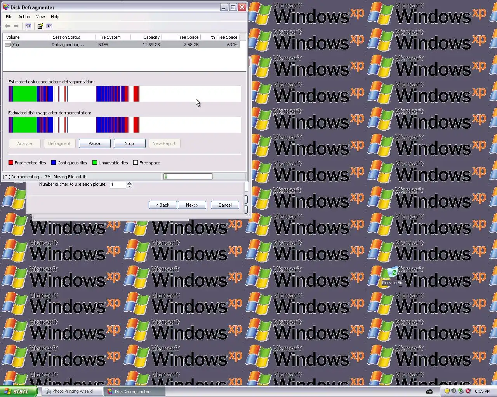The width and height of the screenshot is (497, 397).
Task: Click the white Free space legend swatch
Action: point(136,163)
